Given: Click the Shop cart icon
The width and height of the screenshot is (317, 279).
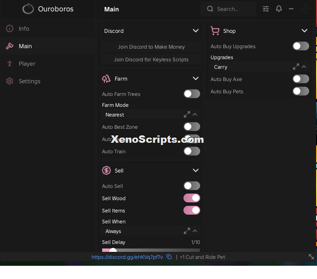Looking at the screenshot, I should click(215, 31).
